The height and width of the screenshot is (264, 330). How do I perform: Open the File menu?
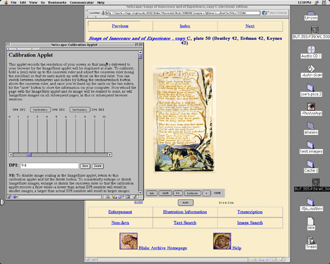coord(13,3)
